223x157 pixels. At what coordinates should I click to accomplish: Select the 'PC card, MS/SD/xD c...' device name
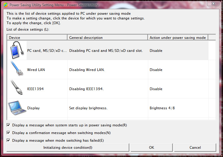(47, 51)
